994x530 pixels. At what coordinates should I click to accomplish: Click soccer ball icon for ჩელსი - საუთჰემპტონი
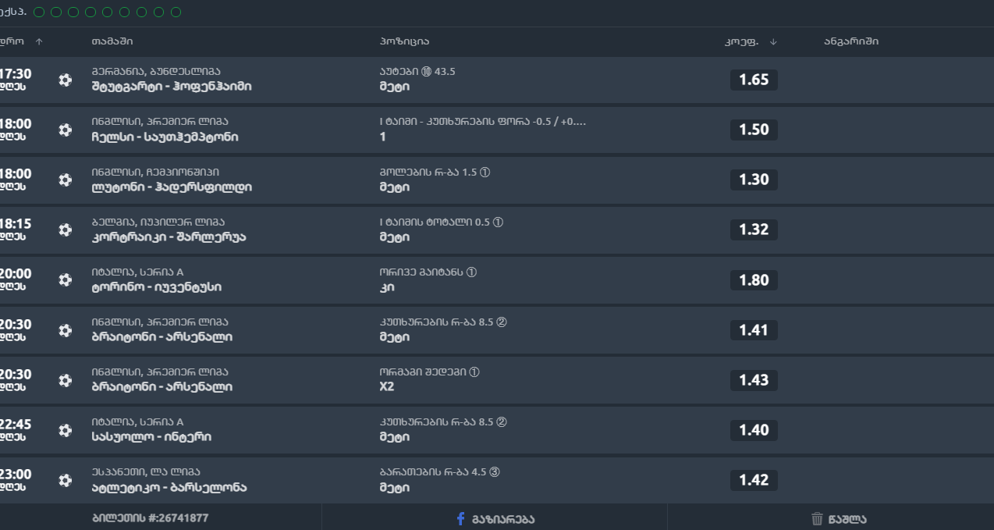click(65, 130)
